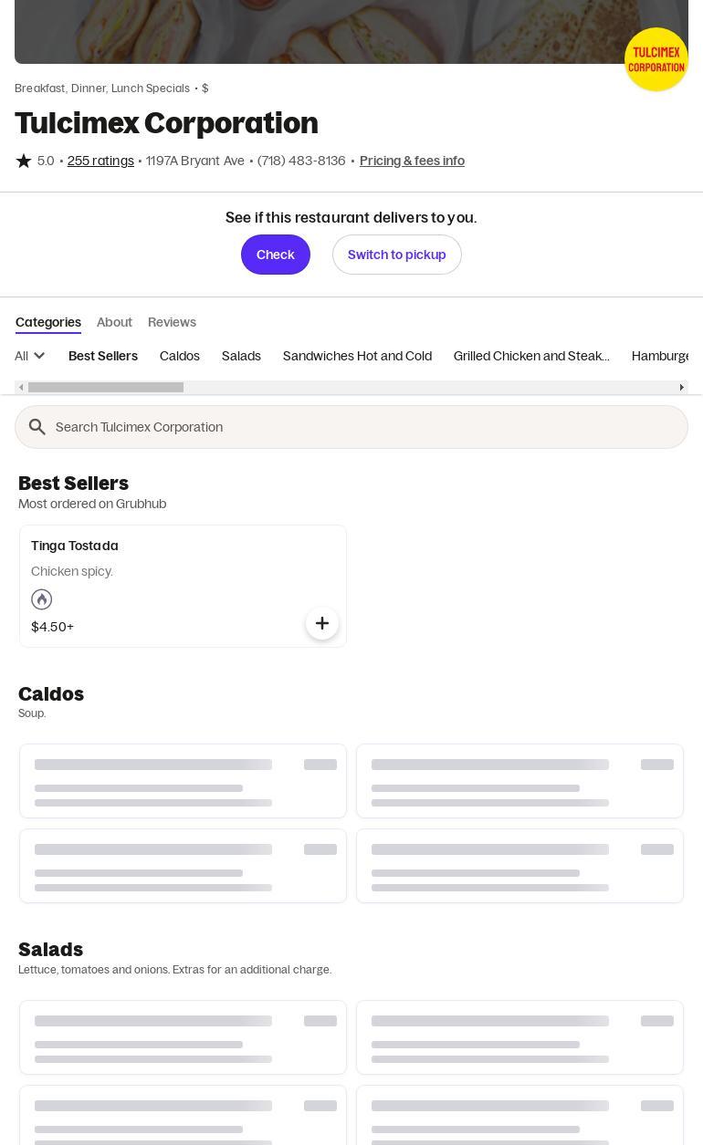703x1145 pixels.
Task: Open the 255 ratings link
Action: coord(100,161)
